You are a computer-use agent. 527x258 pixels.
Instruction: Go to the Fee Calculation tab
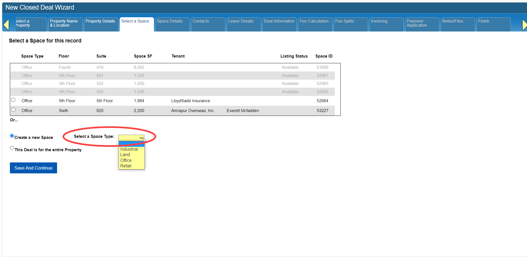click(x=314, y=21)
